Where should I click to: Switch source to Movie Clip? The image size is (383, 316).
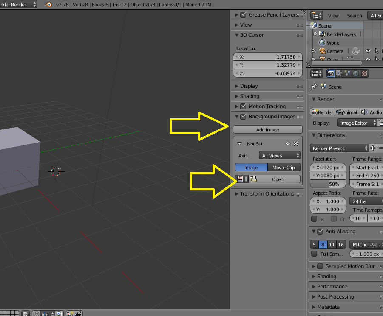point(284,168)
